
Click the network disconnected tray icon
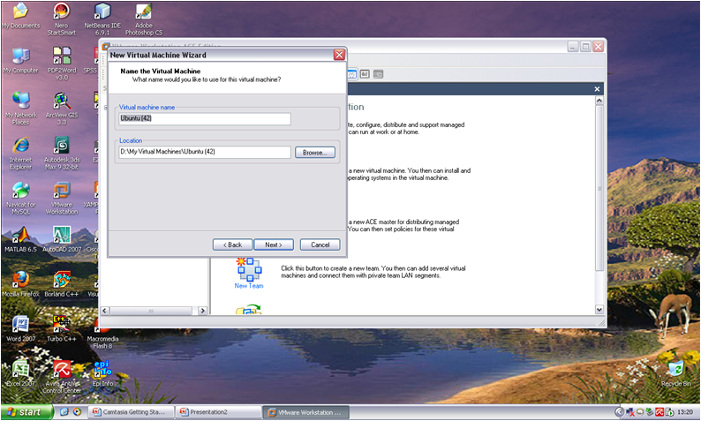point(629,412)
